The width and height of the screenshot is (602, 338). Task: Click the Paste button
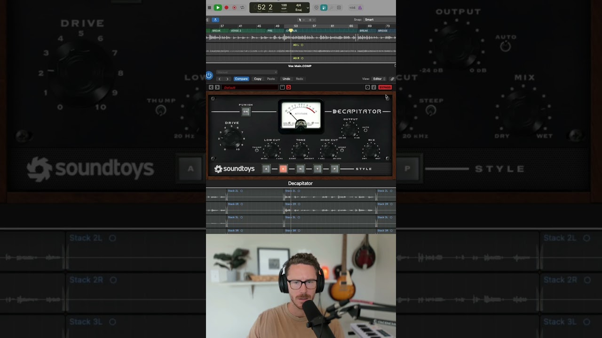click(271, 79)
